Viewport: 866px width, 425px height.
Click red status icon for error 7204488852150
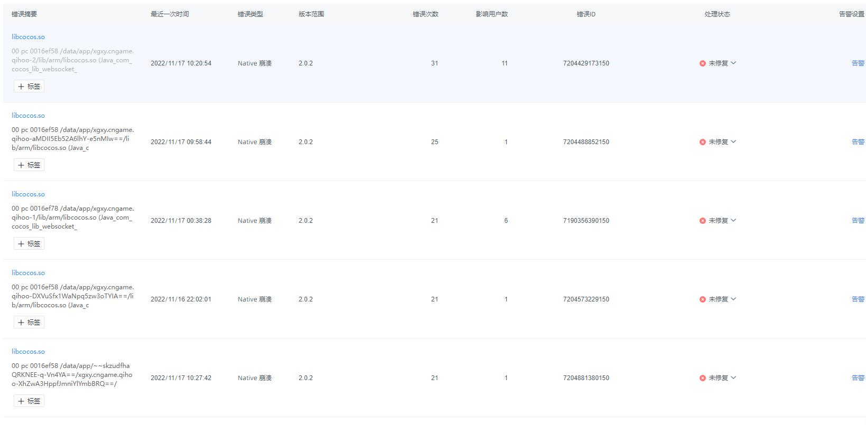click(702, 142)
